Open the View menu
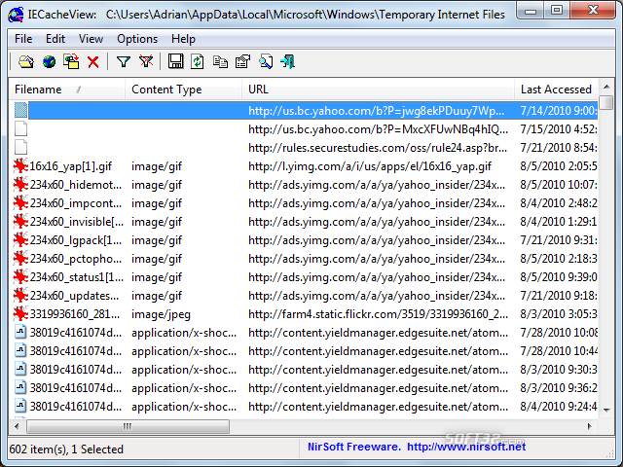The height and width of the screenshot is (467, 623). pos(91,39)
